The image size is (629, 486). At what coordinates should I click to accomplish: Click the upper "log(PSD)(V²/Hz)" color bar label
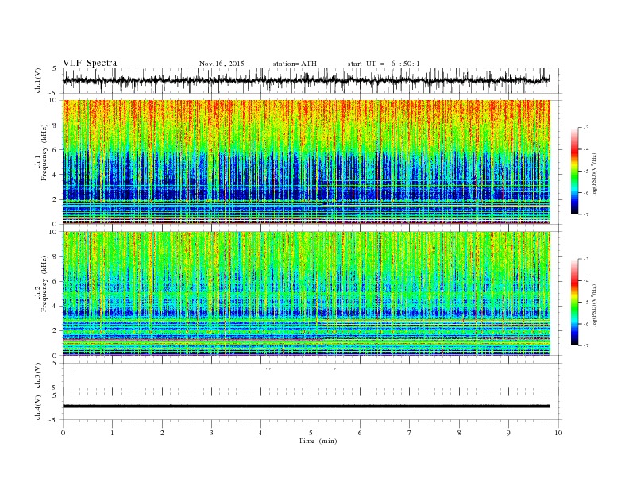point(594,174)
